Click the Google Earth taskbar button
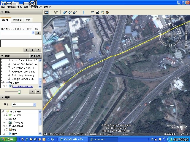Image resolution: width=190 pixels, height=142 pixels. (x=103, y=139)
